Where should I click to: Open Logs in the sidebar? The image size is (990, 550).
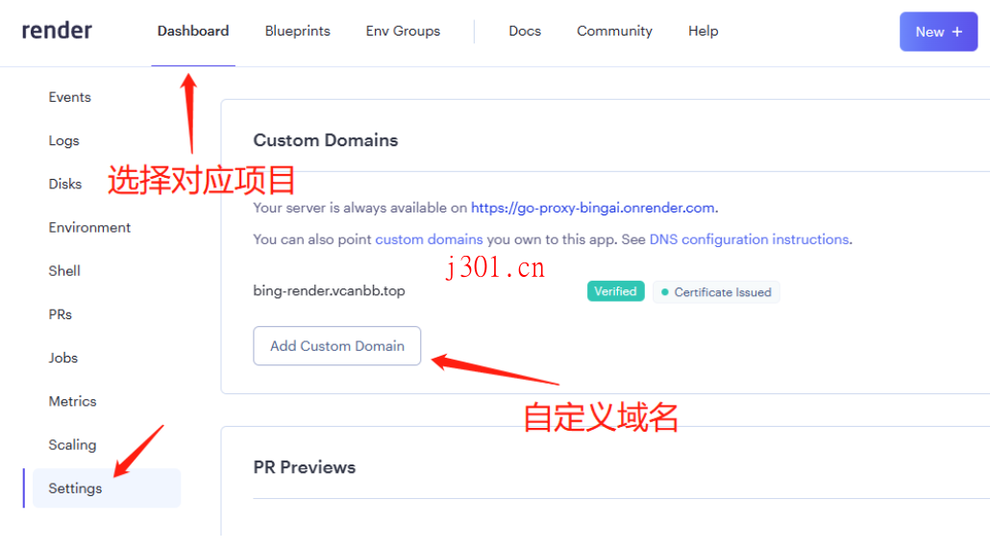click(x=63, y=140)
